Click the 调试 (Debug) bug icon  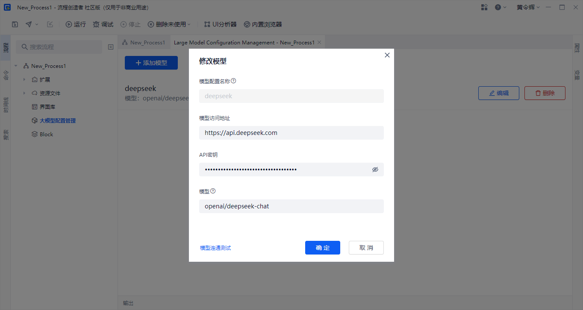pyautogui.click(x=96, y=24)
